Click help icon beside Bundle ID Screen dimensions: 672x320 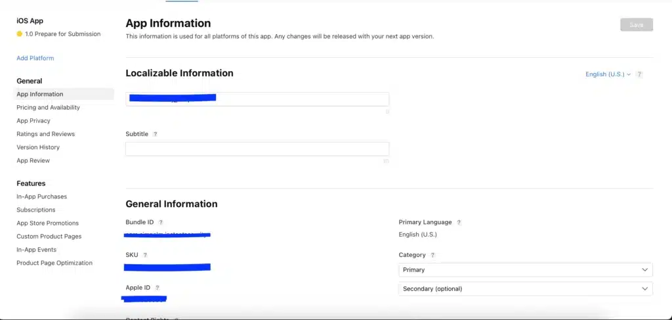(161, 222)
